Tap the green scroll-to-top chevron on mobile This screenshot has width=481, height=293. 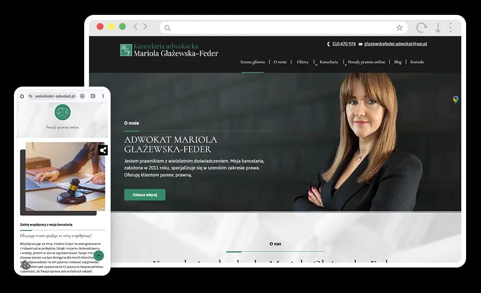pyautogui.click(x=99, y=256)
